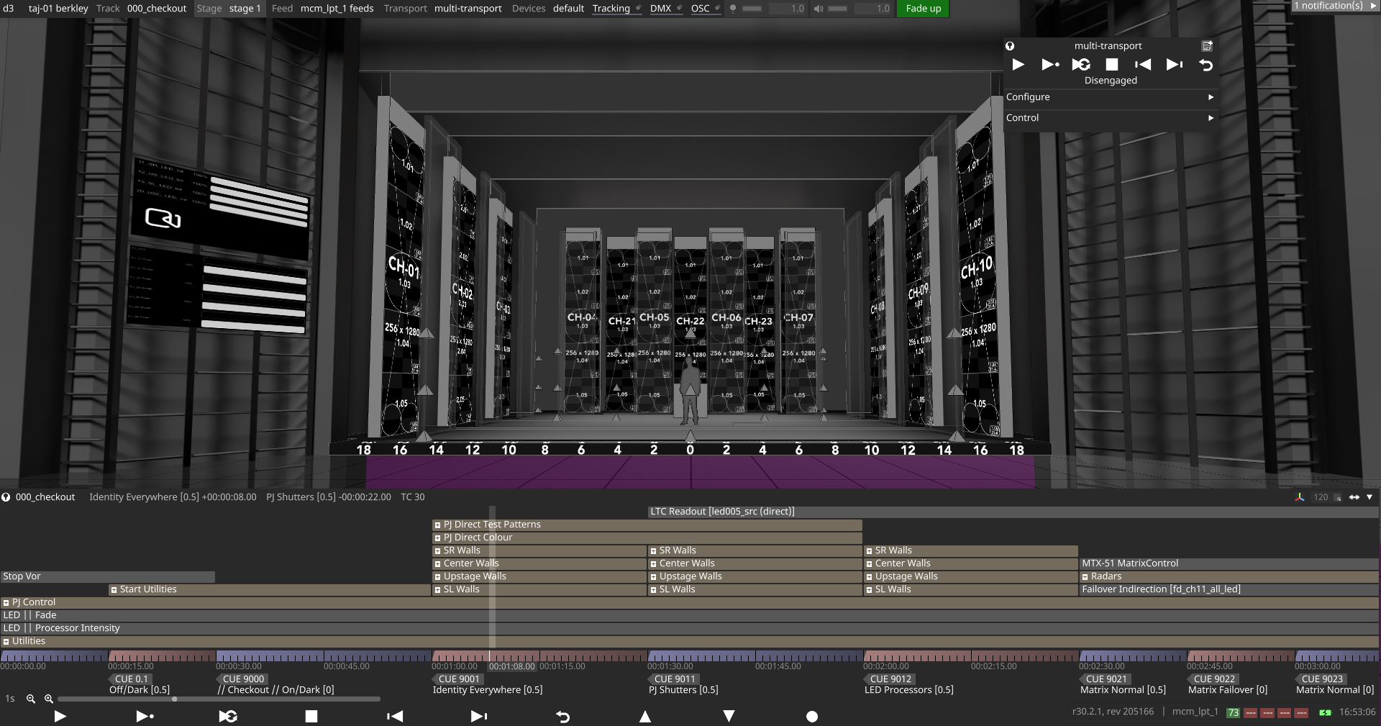Stop the multi-transport widget playback

1112,65
